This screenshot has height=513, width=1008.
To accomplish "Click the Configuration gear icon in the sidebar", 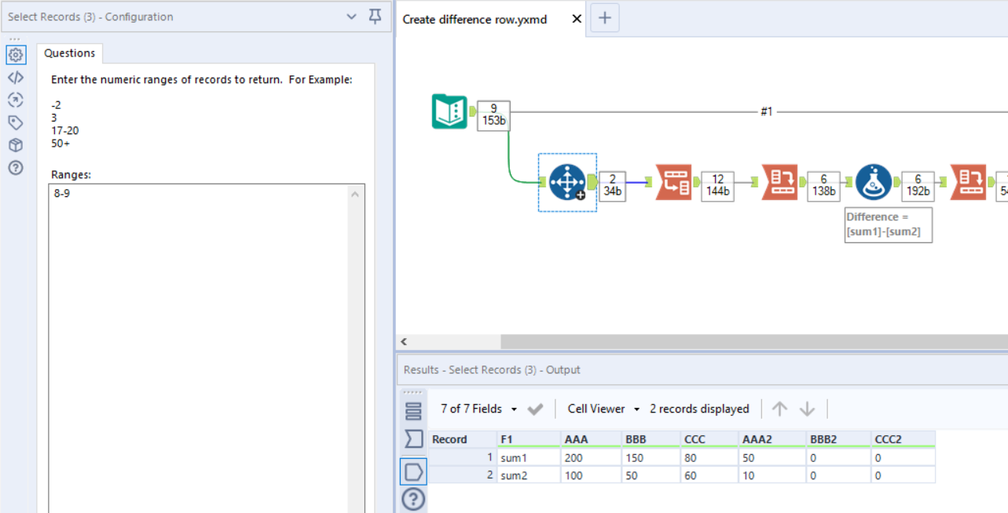I will (x=16, y=54).
